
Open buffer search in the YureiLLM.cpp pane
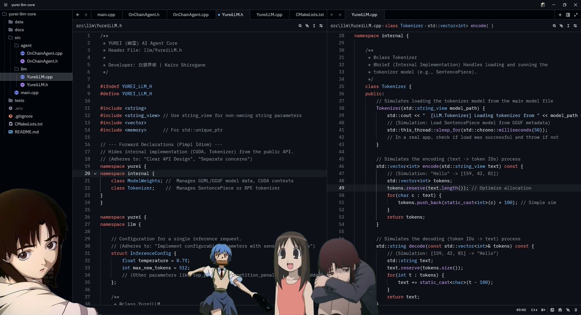pyautogui.click(x=554, y=25)
